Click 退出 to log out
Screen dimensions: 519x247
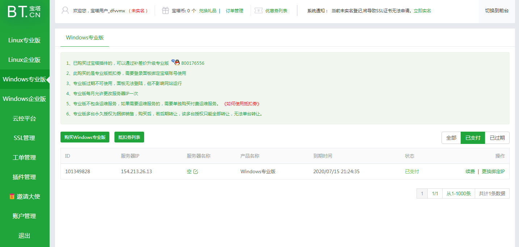25,235
